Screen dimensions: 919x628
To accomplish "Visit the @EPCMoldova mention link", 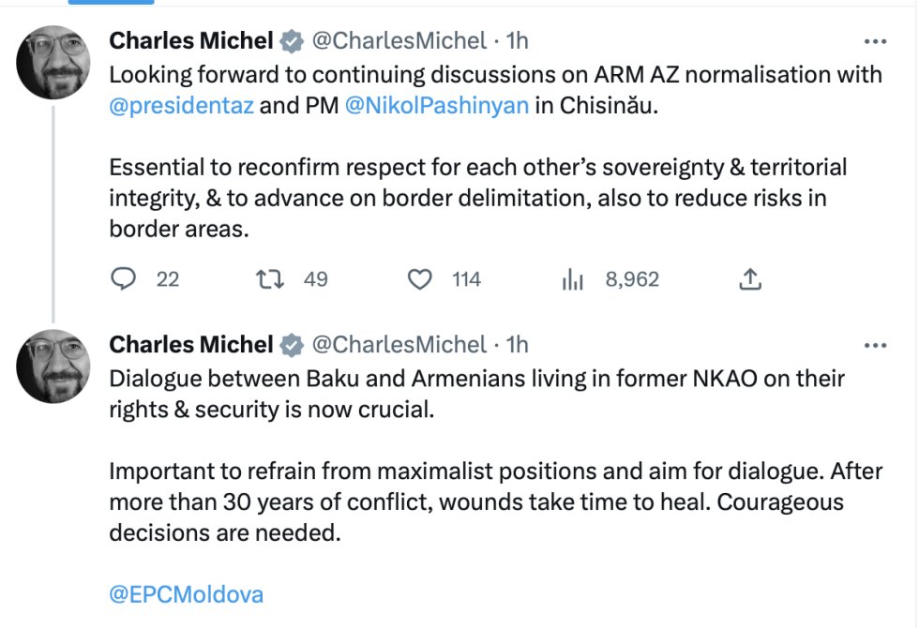I will [187, 594].
